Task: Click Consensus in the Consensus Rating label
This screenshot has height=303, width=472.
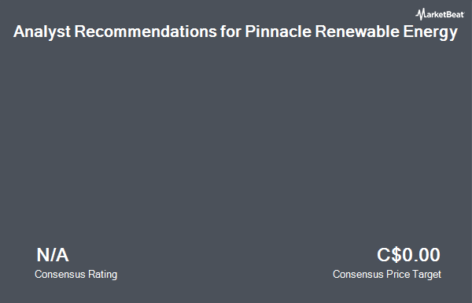Action: [60, 275]
